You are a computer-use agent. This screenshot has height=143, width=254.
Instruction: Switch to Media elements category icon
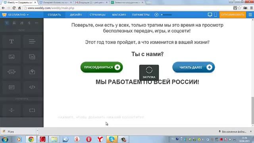coord(22,23)
